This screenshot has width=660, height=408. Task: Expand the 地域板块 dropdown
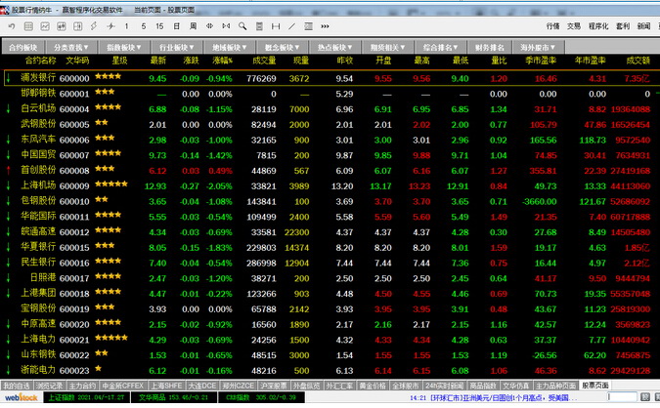230,47
